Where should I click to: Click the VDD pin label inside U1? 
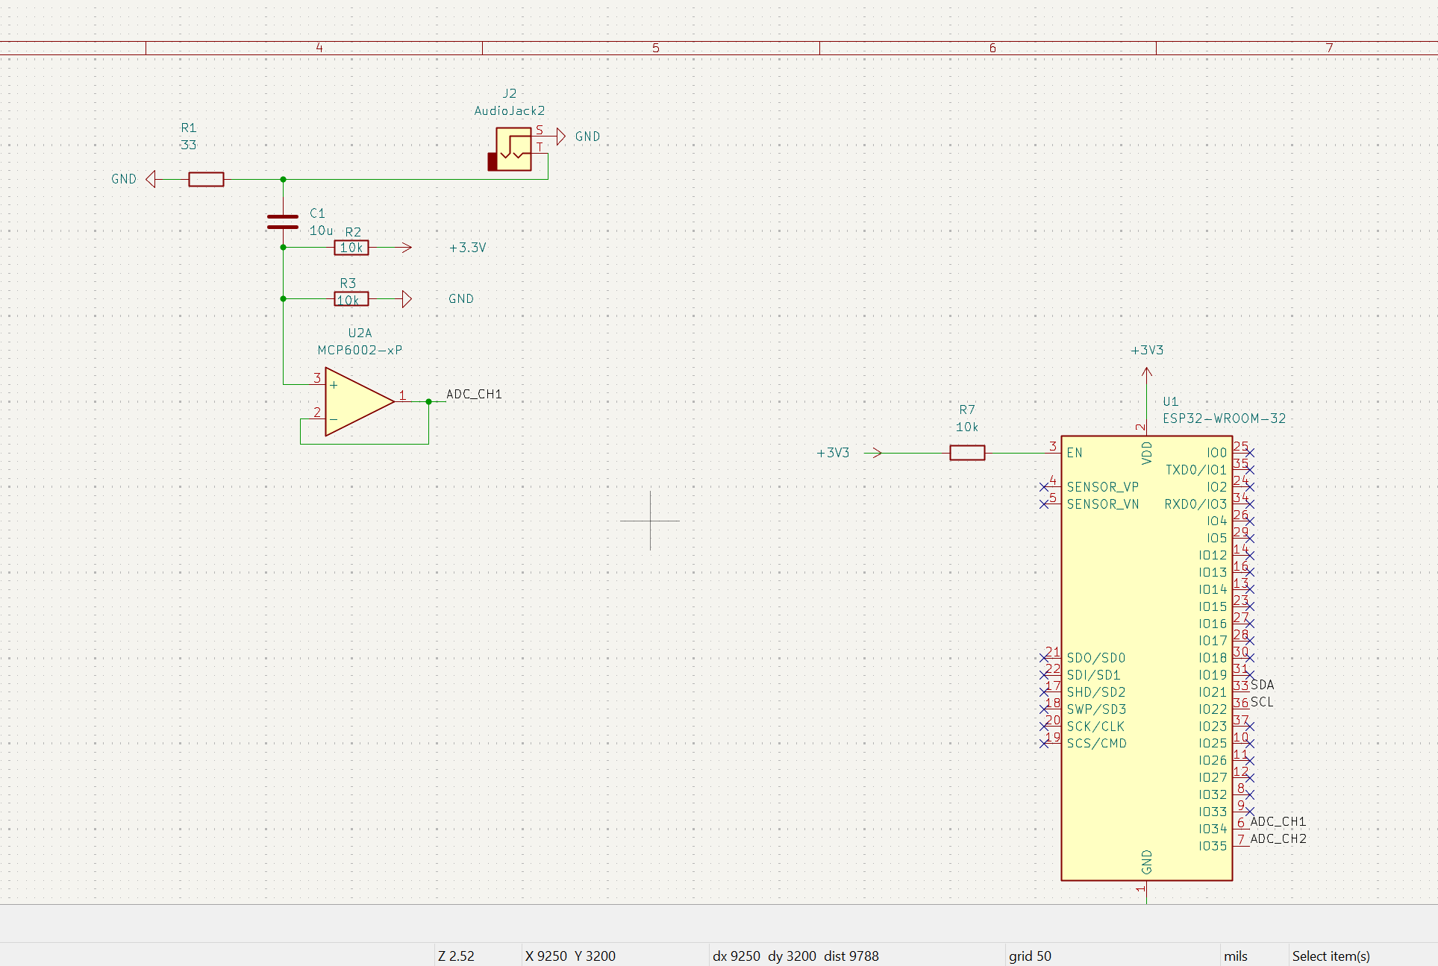1147,453
